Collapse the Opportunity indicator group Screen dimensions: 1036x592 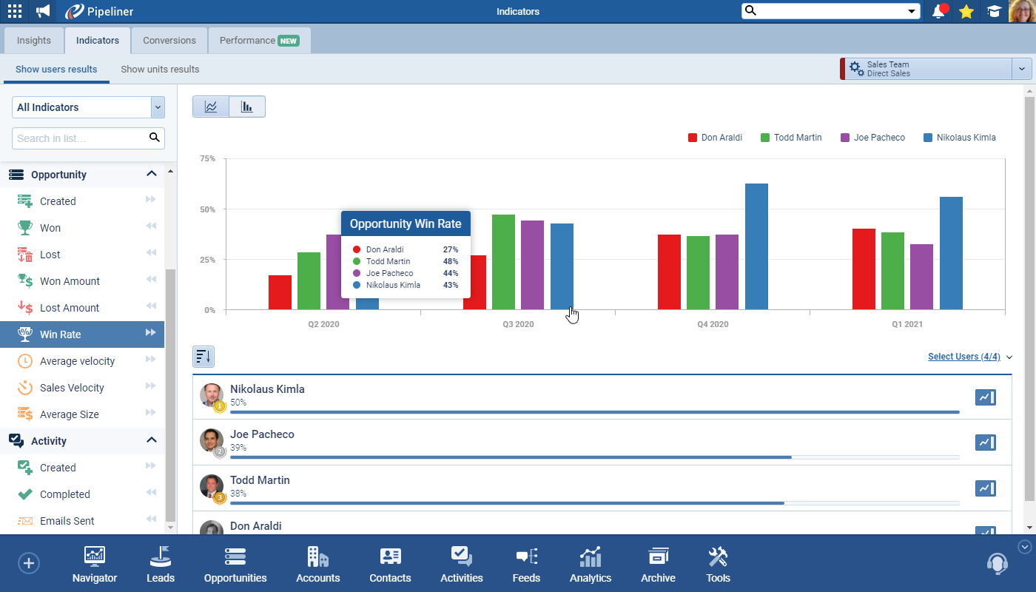click(x=152, y=174)
